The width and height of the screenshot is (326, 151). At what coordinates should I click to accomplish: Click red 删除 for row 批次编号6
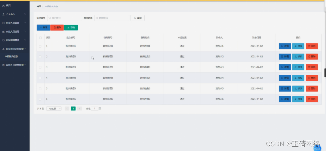pyautogui.click(x=312, y=99)
